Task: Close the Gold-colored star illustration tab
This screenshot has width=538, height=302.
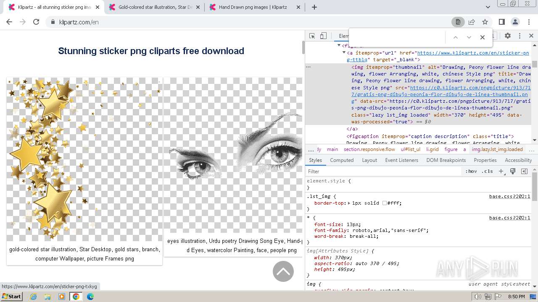Action: tap(198, 7)
